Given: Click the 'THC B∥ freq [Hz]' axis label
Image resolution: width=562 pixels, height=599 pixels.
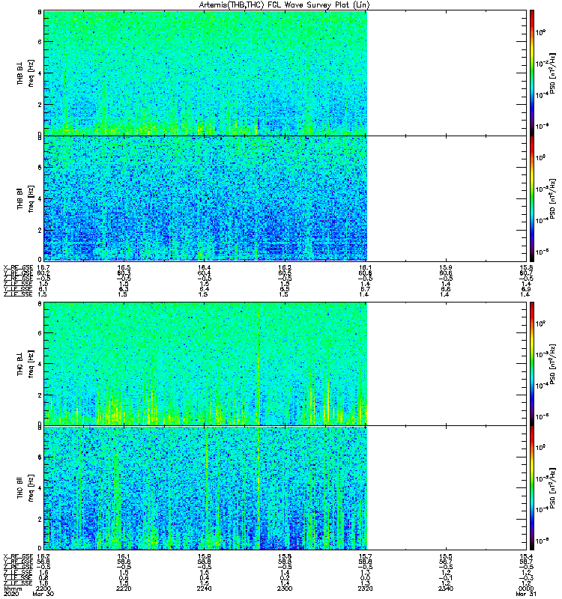Looking at the screenshot, I should click(x=25, y=488).
